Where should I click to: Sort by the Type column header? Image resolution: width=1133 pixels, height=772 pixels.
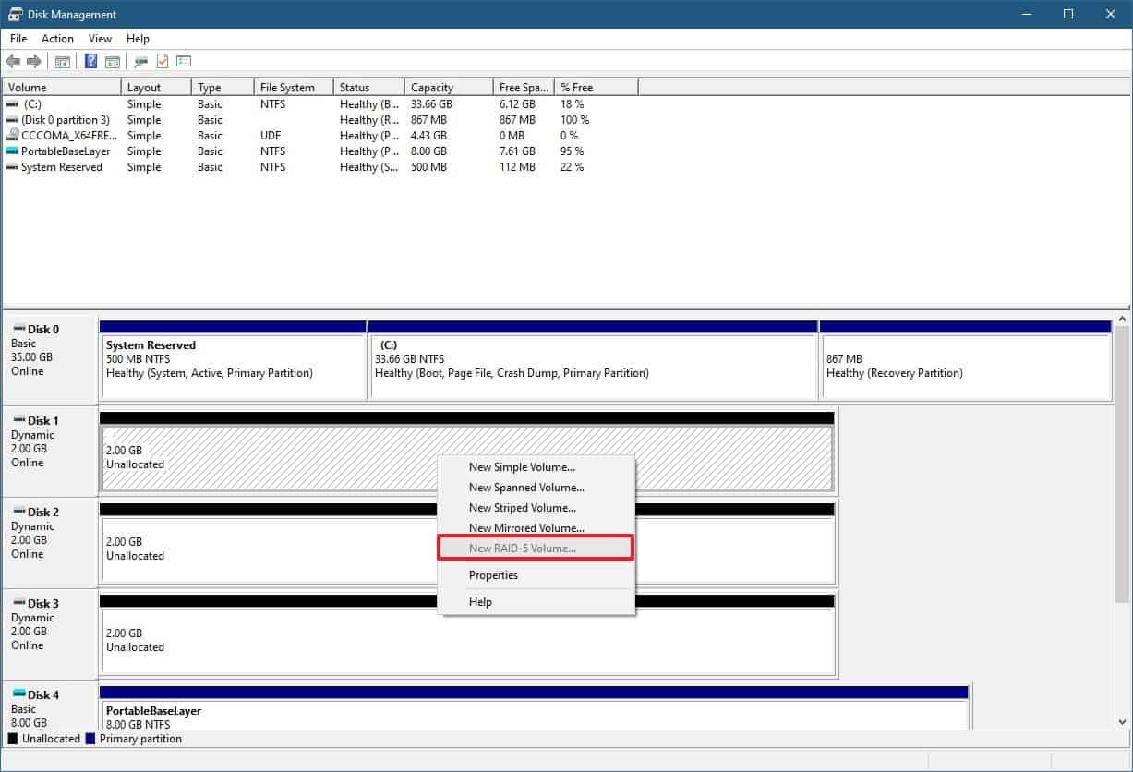[x=223, y=88]
